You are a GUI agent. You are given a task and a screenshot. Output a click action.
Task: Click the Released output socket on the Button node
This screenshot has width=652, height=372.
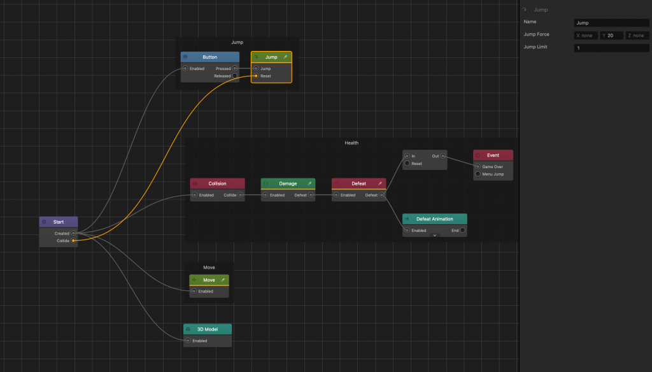234,76
